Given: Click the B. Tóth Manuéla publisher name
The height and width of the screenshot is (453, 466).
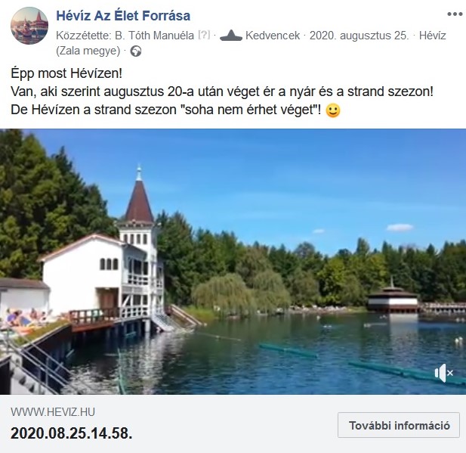Looking at the screenshot, I should pyautogui.click(x=154, y=36).
